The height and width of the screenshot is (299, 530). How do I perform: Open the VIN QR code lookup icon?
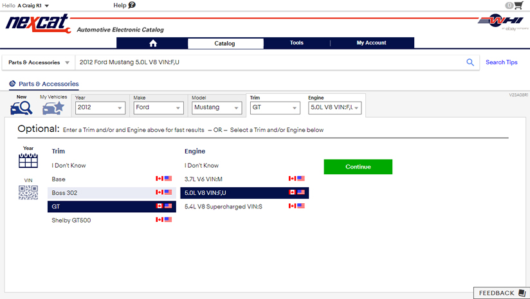28,192
